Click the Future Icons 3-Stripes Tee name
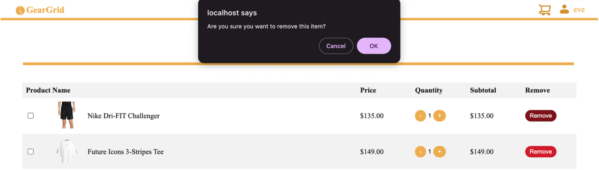Viewport: 599px width, 170px height. pyautogui.click(x=125, y=152)
